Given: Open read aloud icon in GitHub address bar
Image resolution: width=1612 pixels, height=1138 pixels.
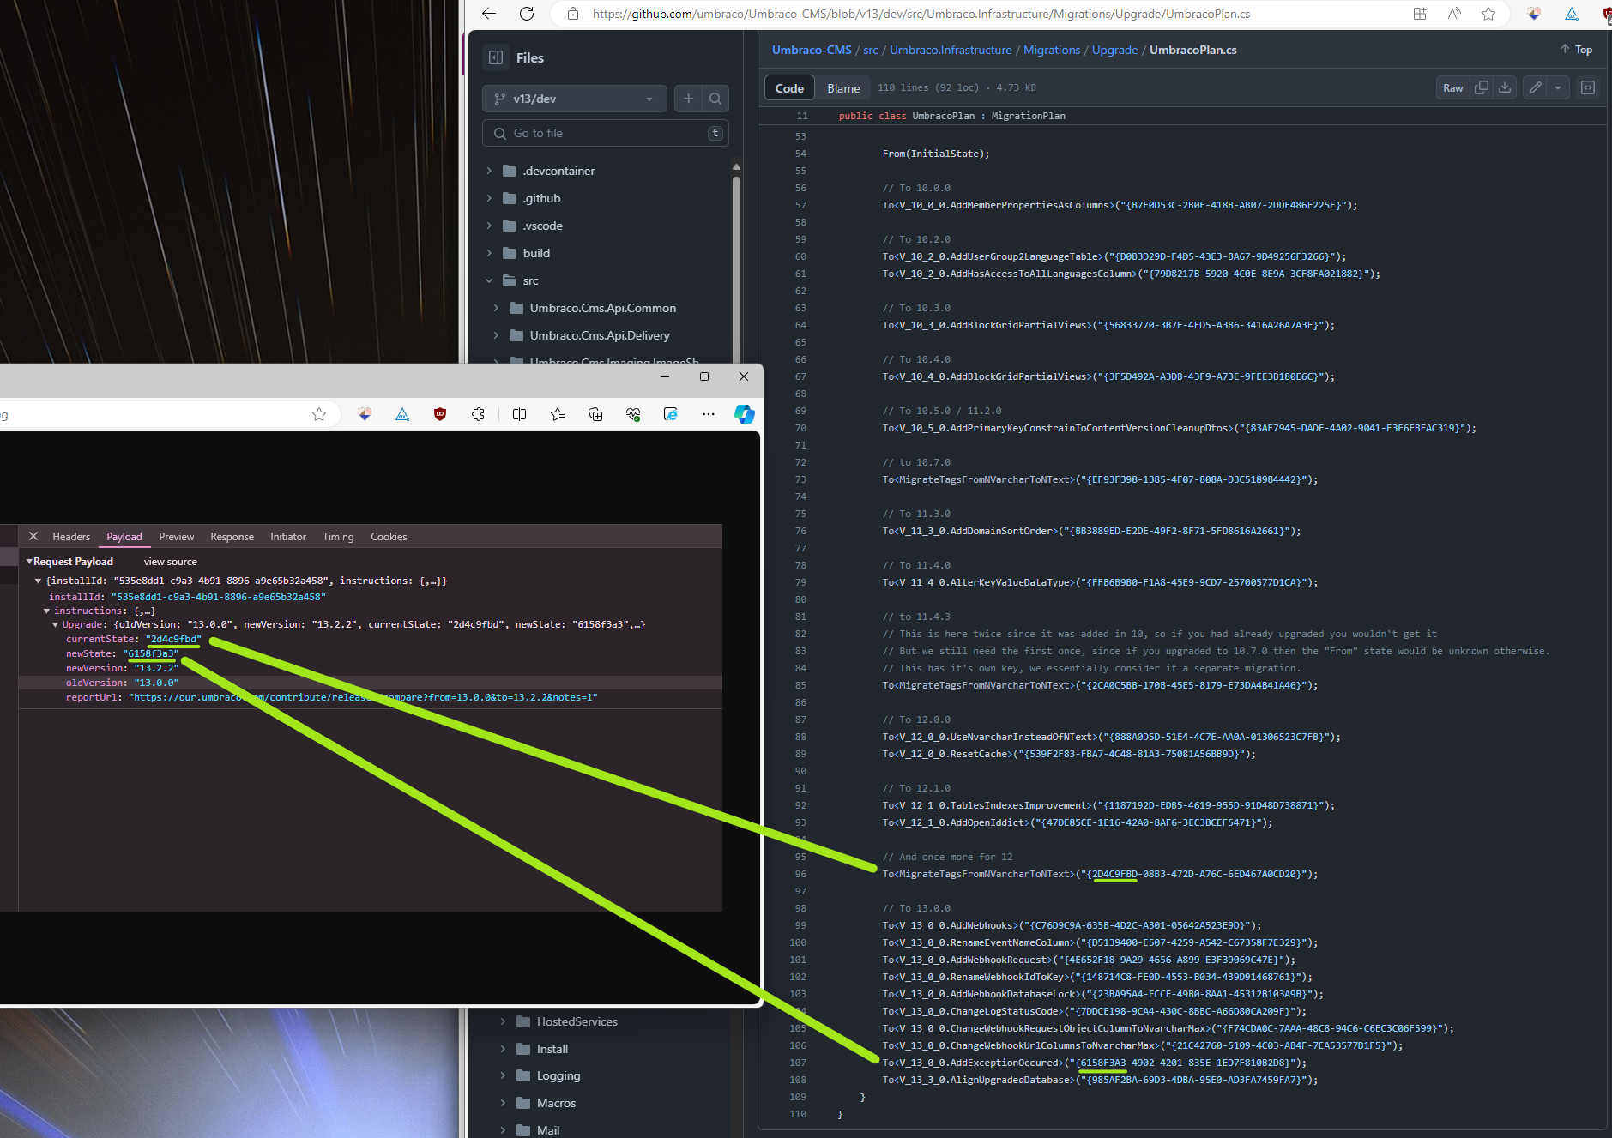Looking at the screenshot, I should coord(1454,14).
